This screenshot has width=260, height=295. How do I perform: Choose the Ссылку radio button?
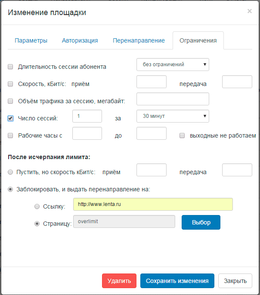point(37,206)
